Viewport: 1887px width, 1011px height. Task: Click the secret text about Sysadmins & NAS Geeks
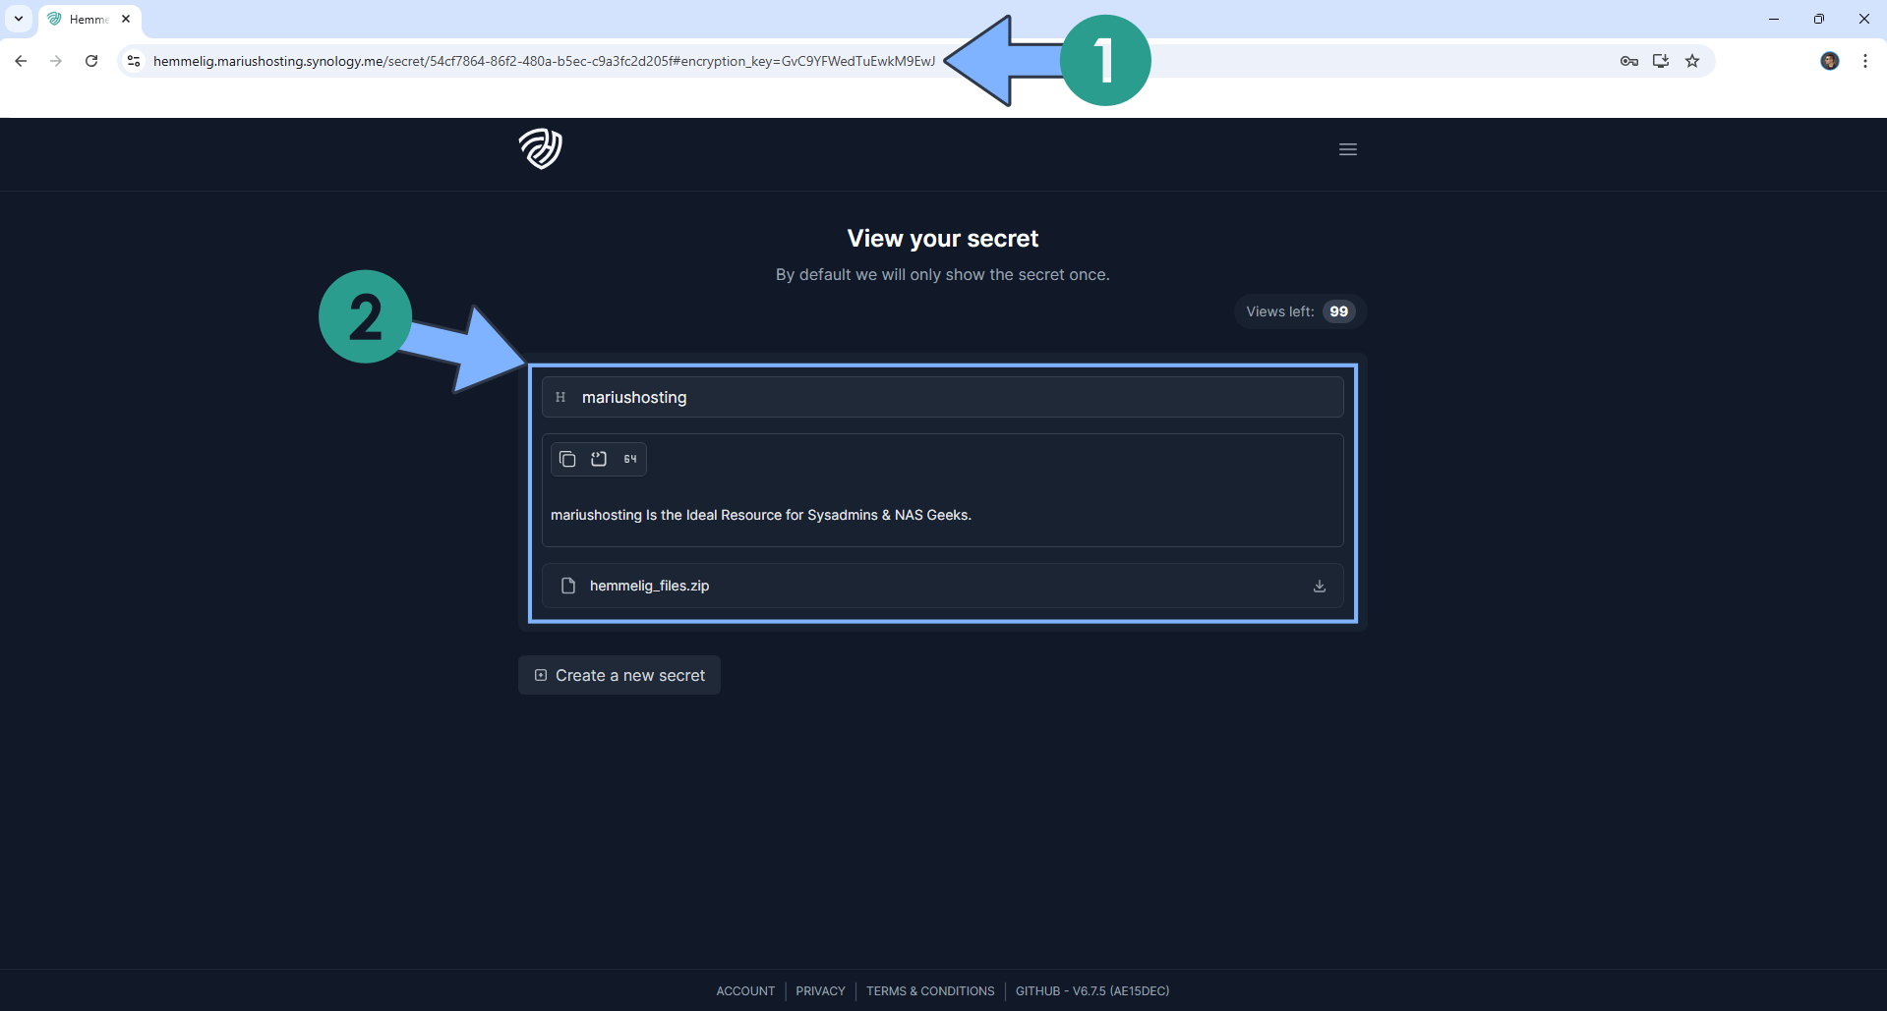click(761, 515)
